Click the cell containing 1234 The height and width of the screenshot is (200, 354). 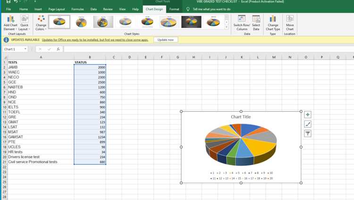[x=90, y=137]
